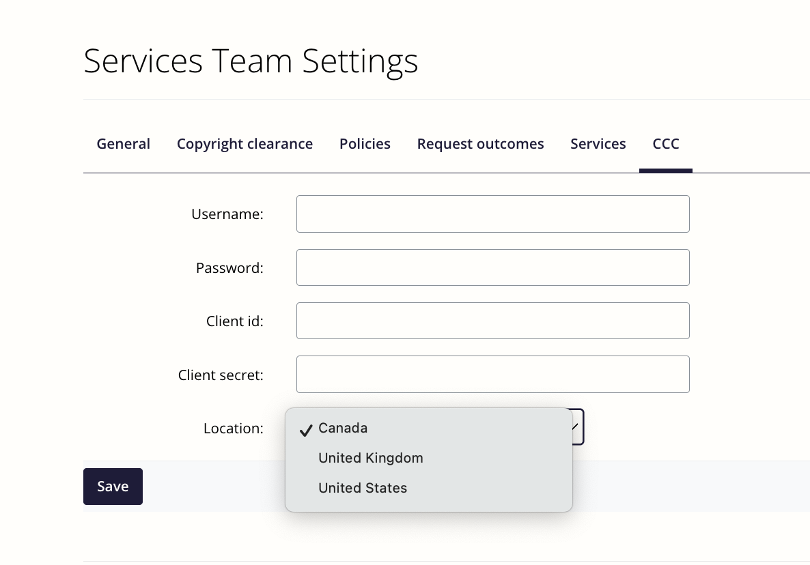Focus the Username input field
Viewport: 810px width, 565px height.
[493, 214]
